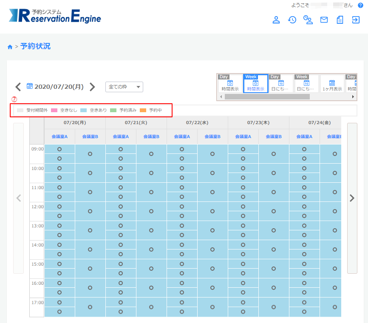Viewport: 368px width, 323px height.
Task: Open the user profile icon
Action: pos(276,20)
